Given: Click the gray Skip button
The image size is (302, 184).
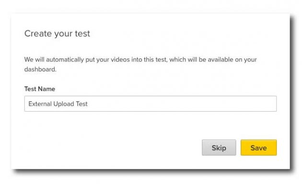Looking at the screenshot, I should pyautogui.click(x=219, y=148).
